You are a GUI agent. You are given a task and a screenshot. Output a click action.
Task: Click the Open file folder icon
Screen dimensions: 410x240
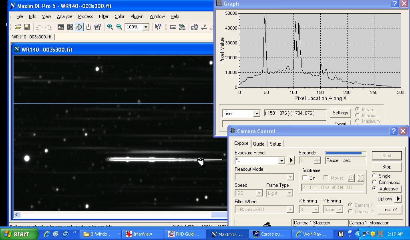click(18, 27)
